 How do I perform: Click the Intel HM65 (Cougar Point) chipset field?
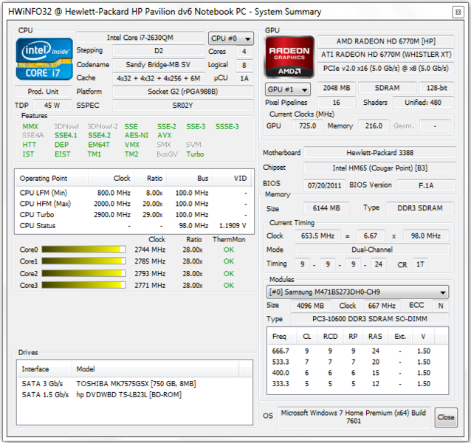(x=379, y=168)
